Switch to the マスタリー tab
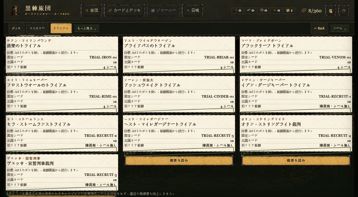The height and width of the screenshot is (197, 358). (x=37, y=28)
